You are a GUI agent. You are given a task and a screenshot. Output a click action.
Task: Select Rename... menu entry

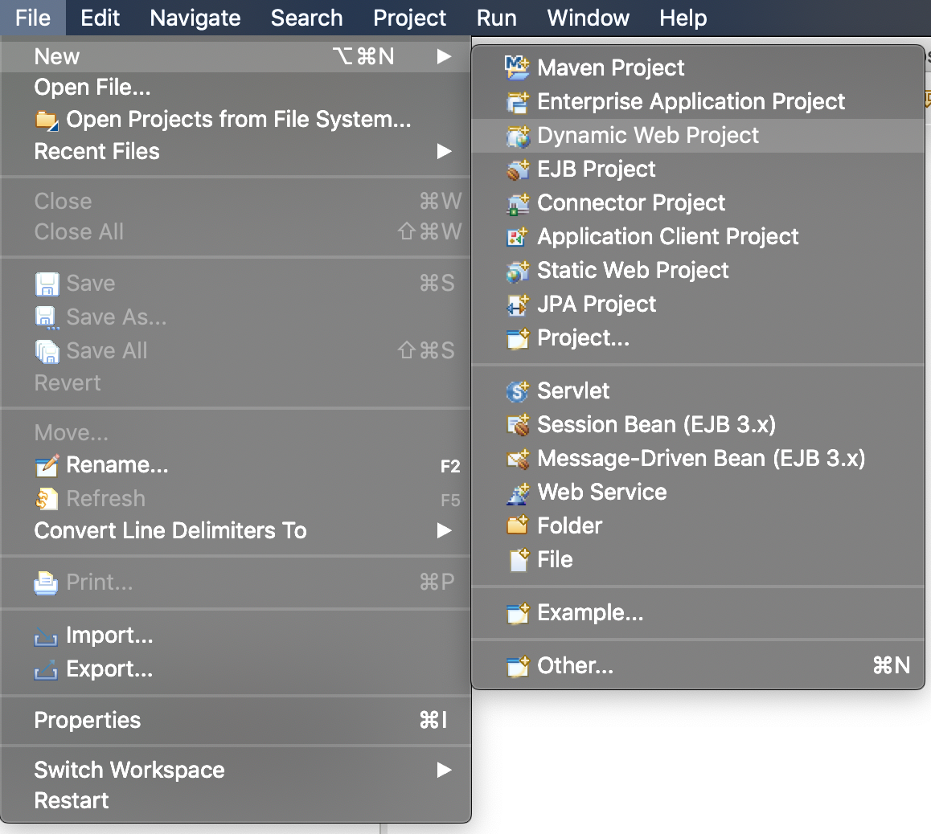[236, 466]
